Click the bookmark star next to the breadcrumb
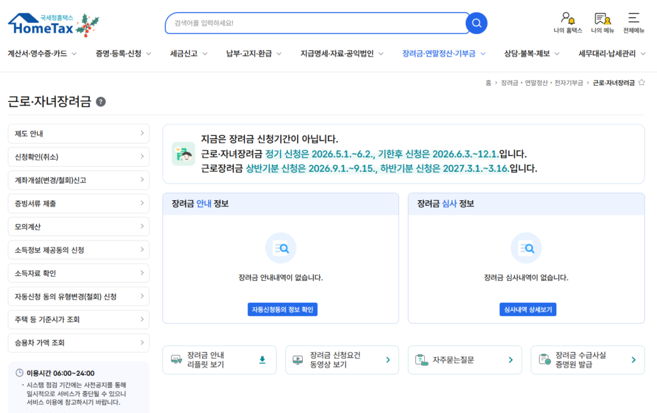The image size is (657, 413). click(641, 82)
